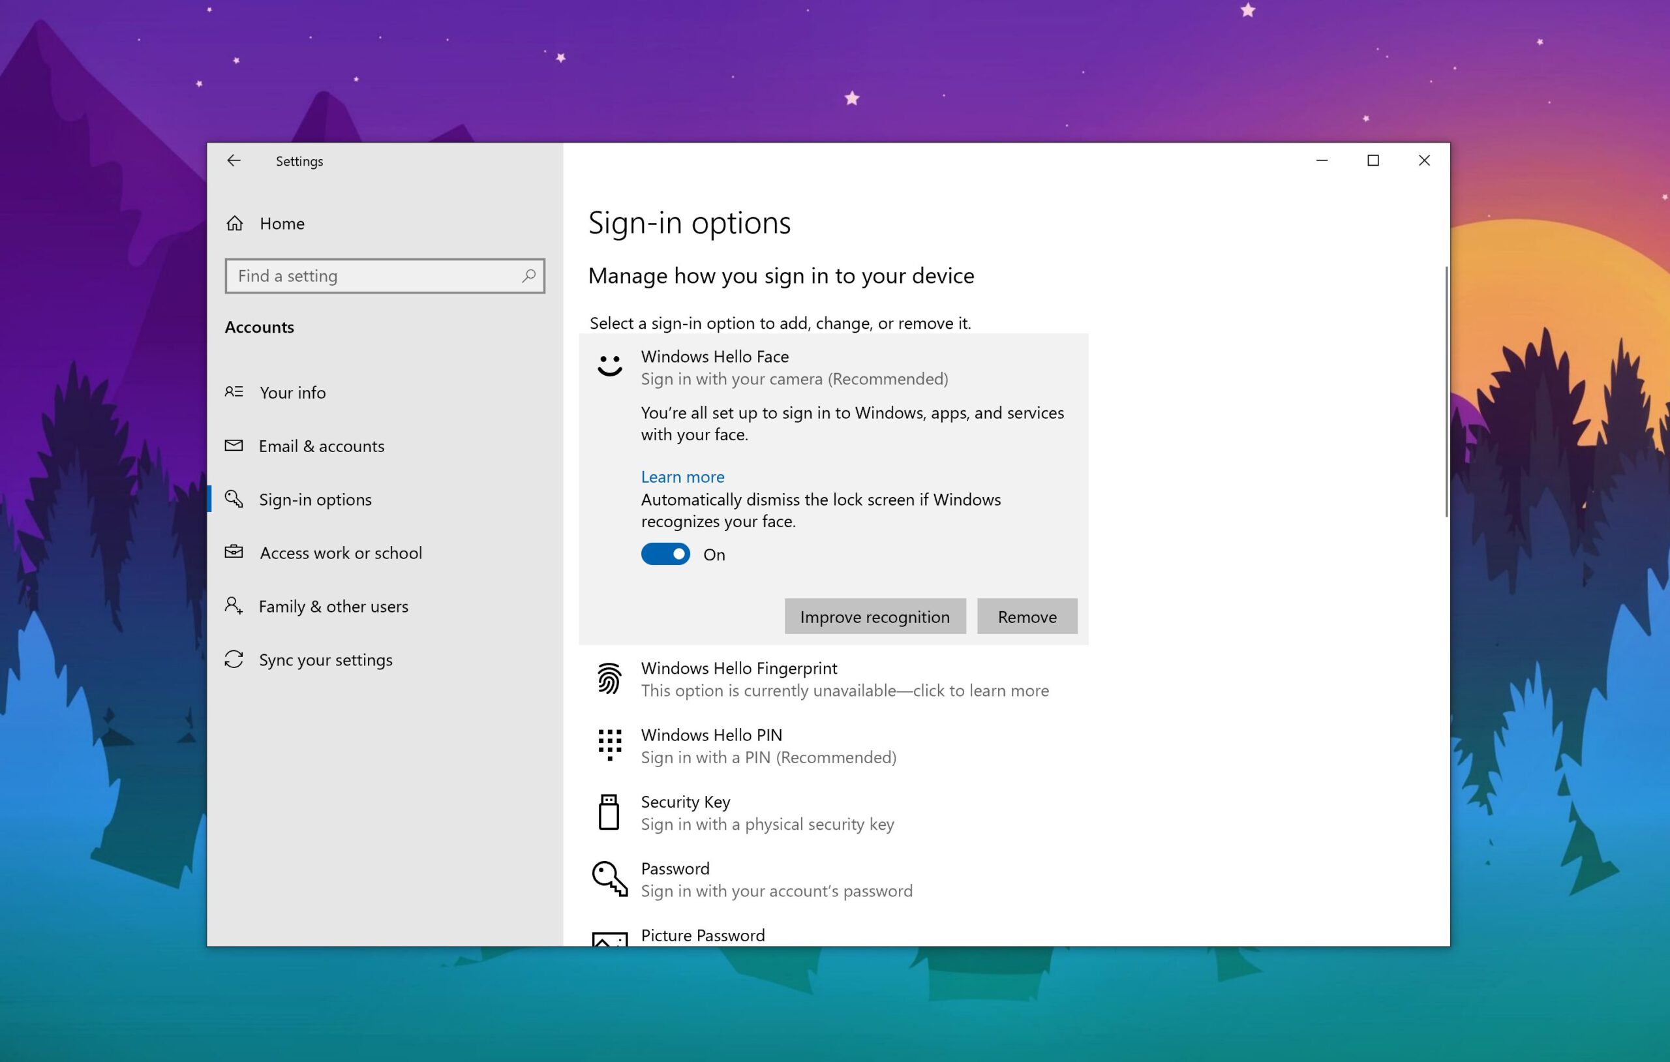Image resolution: width=1670 pixels, height=1062 pixels.
Task: Click the Sign-in options key icon
Action: 234,499
